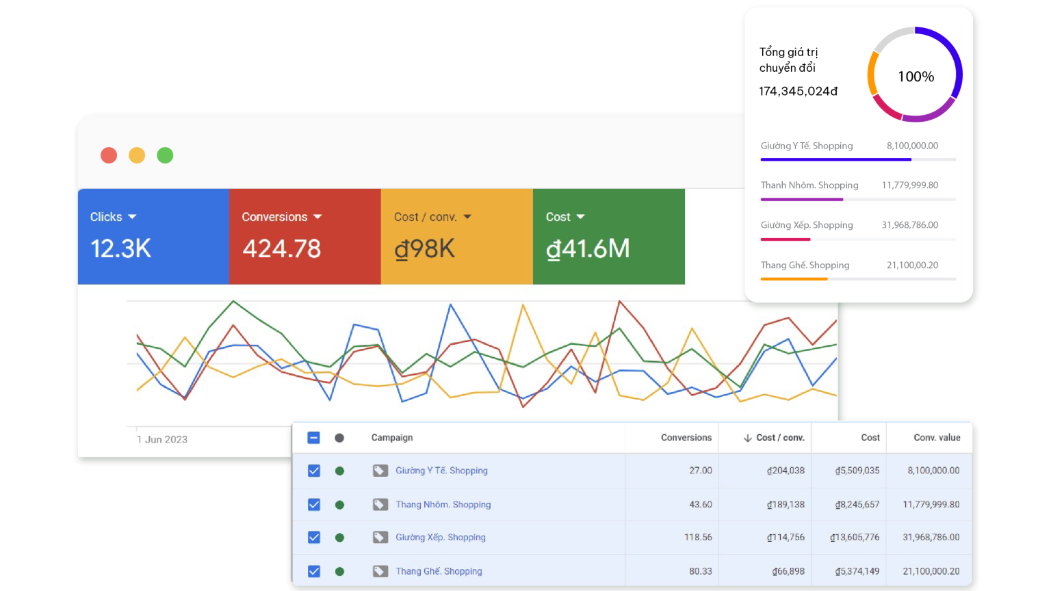1051x591 pixels.
Task: Click the blue Giường Y Tế progress bar
Action: tap(835, 159)
